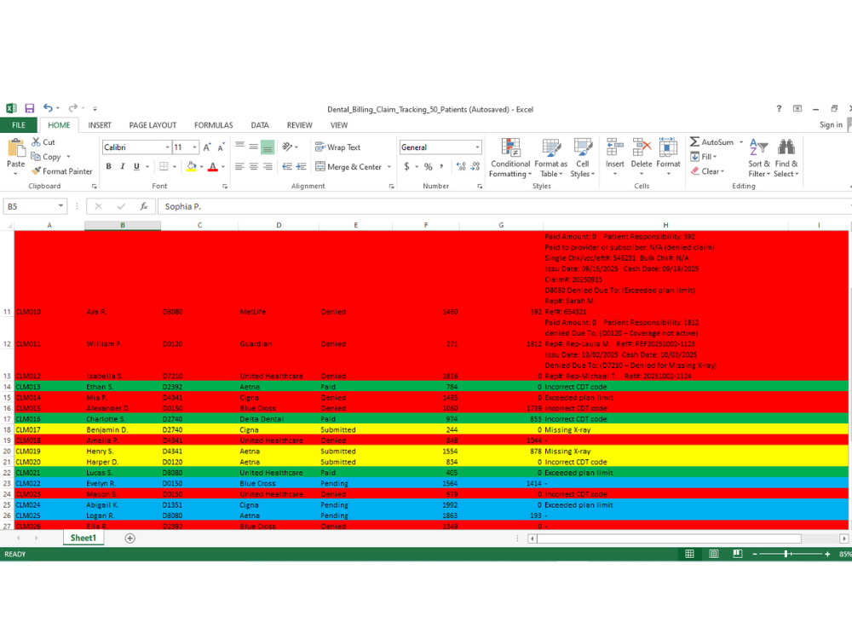Open the Format cells menu
852x639 pixels.
668,158
